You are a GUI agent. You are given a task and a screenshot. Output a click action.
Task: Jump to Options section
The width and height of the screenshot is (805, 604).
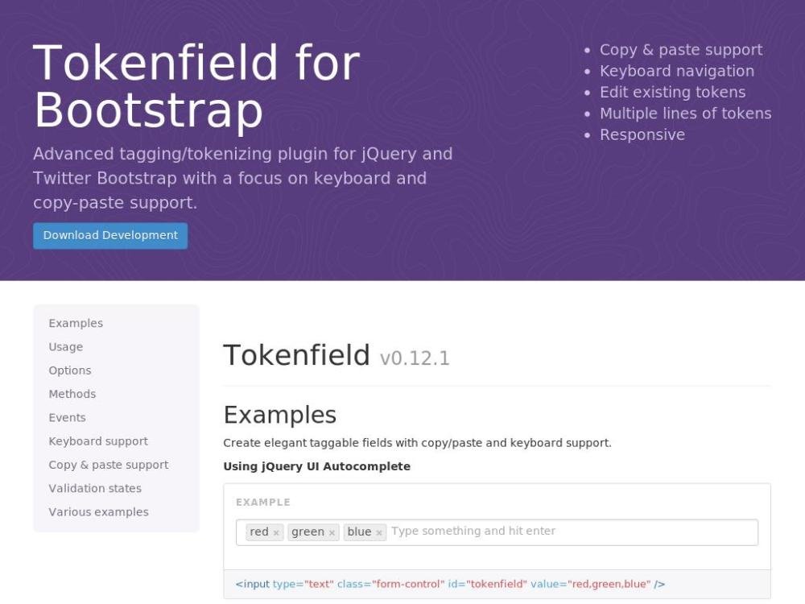coord(70,370)
